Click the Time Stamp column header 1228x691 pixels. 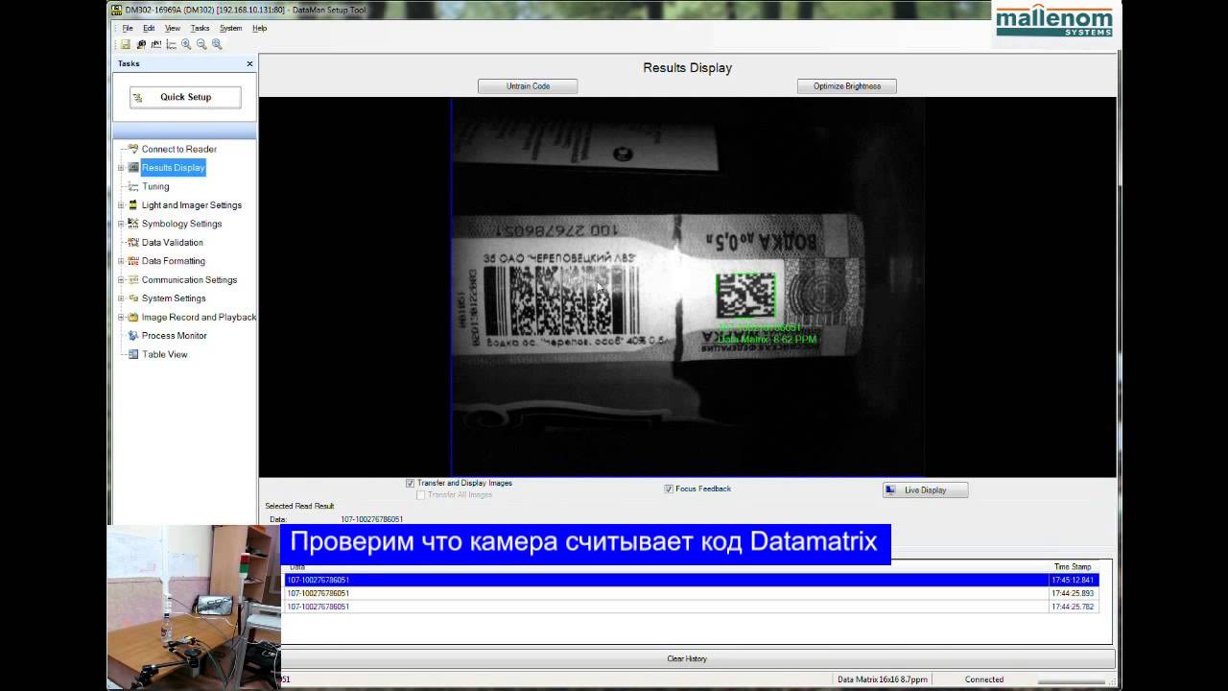(x=1073, y=567)
